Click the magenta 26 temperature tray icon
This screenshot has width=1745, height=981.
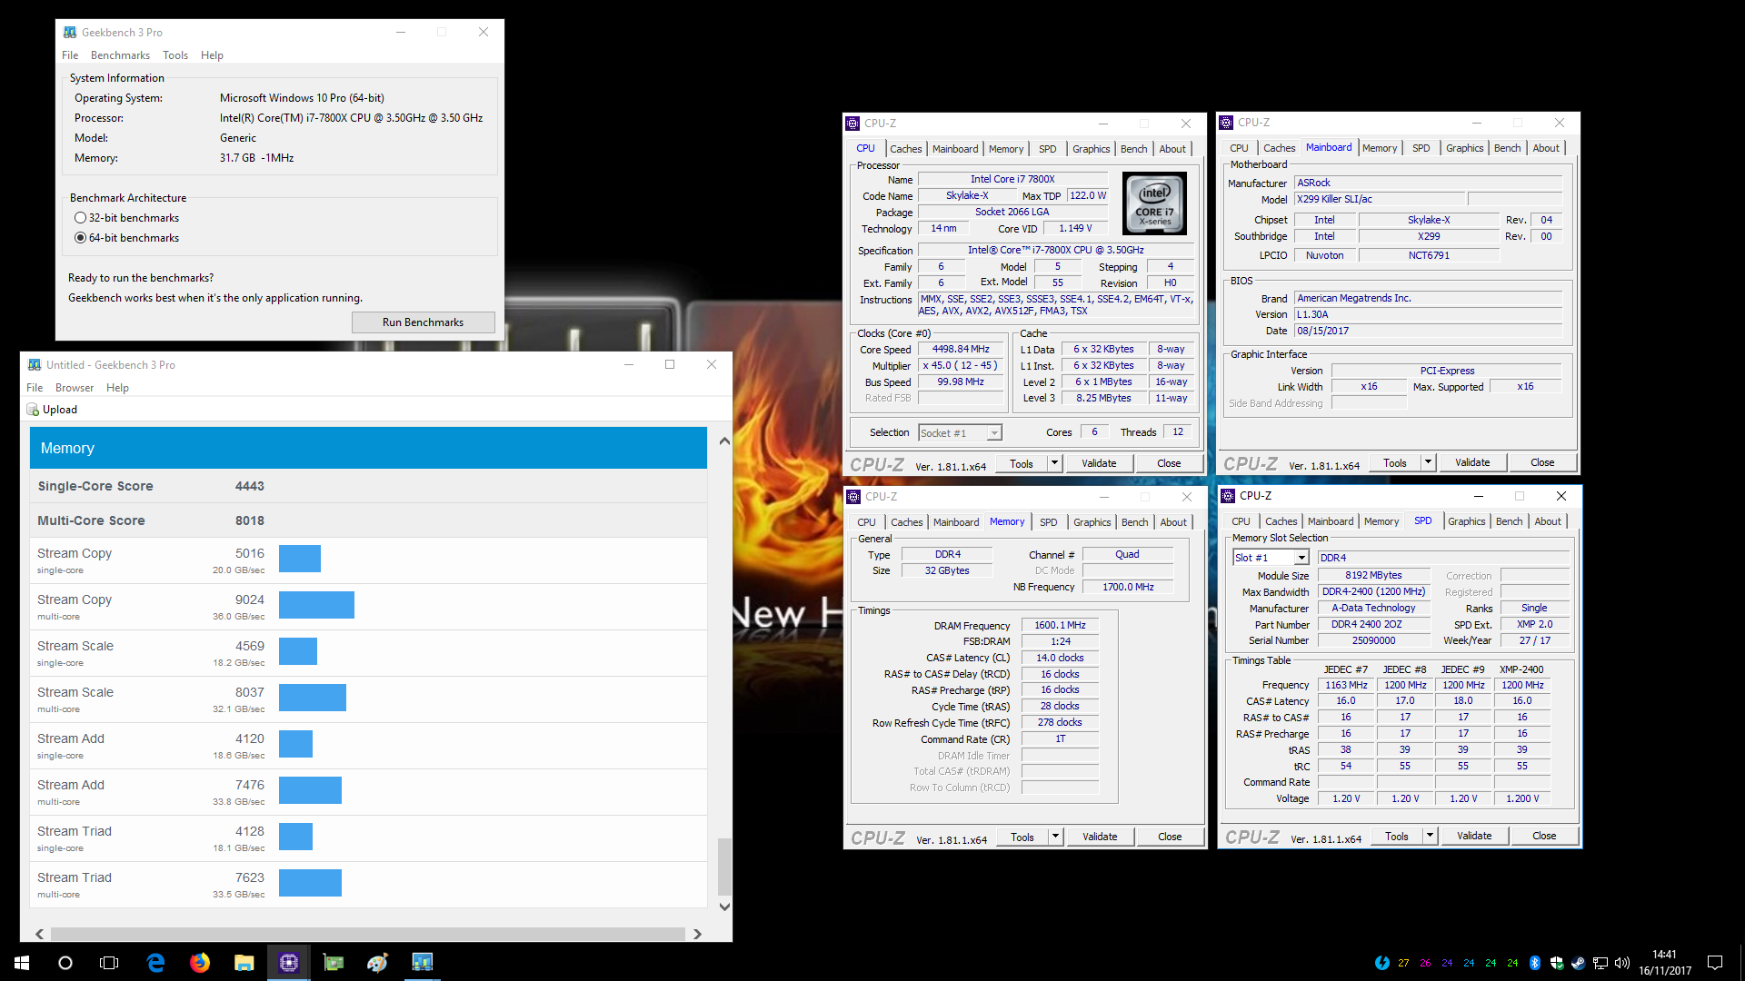pyautogui.click(x=1426, y=963)
